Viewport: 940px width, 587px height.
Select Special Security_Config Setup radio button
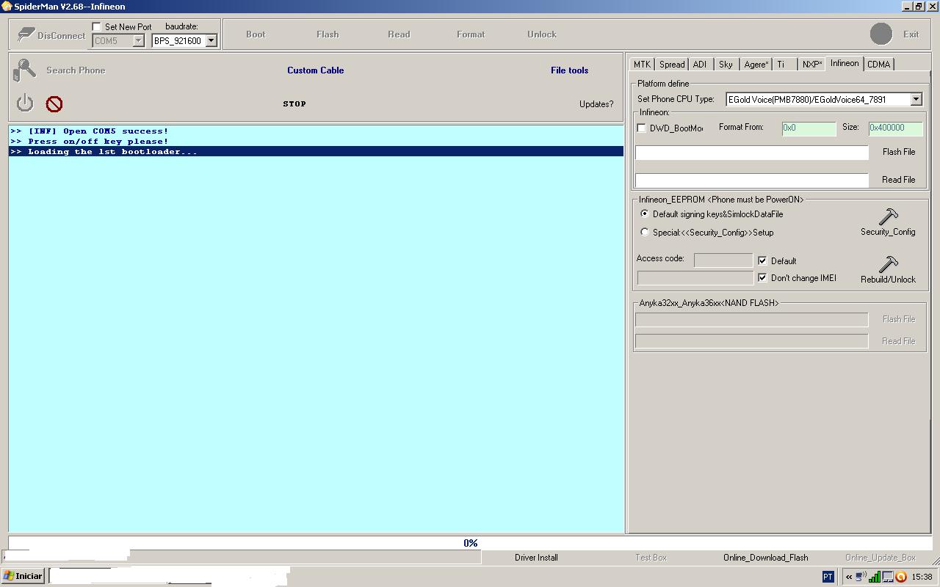tap(645, 233)
